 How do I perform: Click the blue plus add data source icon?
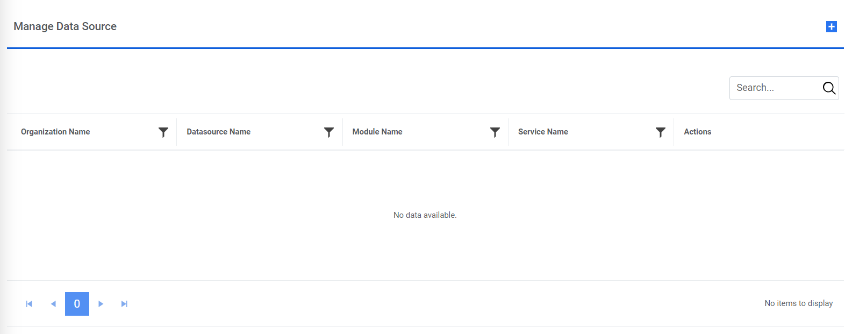tap(831, 26)
